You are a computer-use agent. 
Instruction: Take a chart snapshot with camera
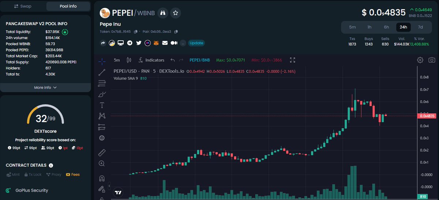click(432, 60)
